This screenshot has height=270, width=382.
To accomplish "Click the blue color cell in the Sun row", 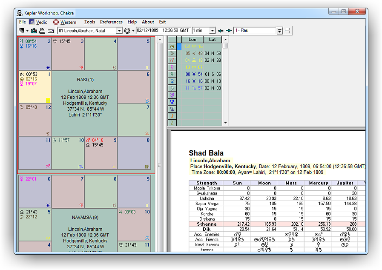I will click(x=179, y=46).
